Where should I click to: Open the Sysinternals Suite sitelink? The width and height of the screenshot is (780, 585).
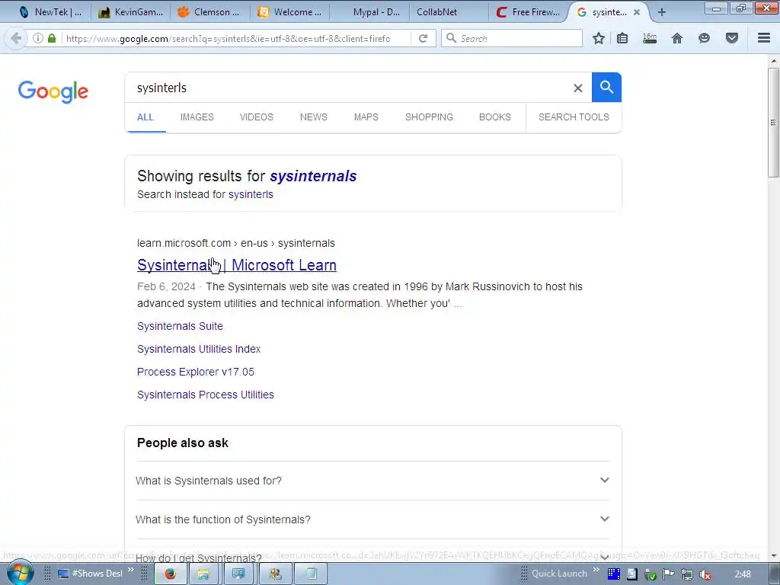click(x=180, y=326)
